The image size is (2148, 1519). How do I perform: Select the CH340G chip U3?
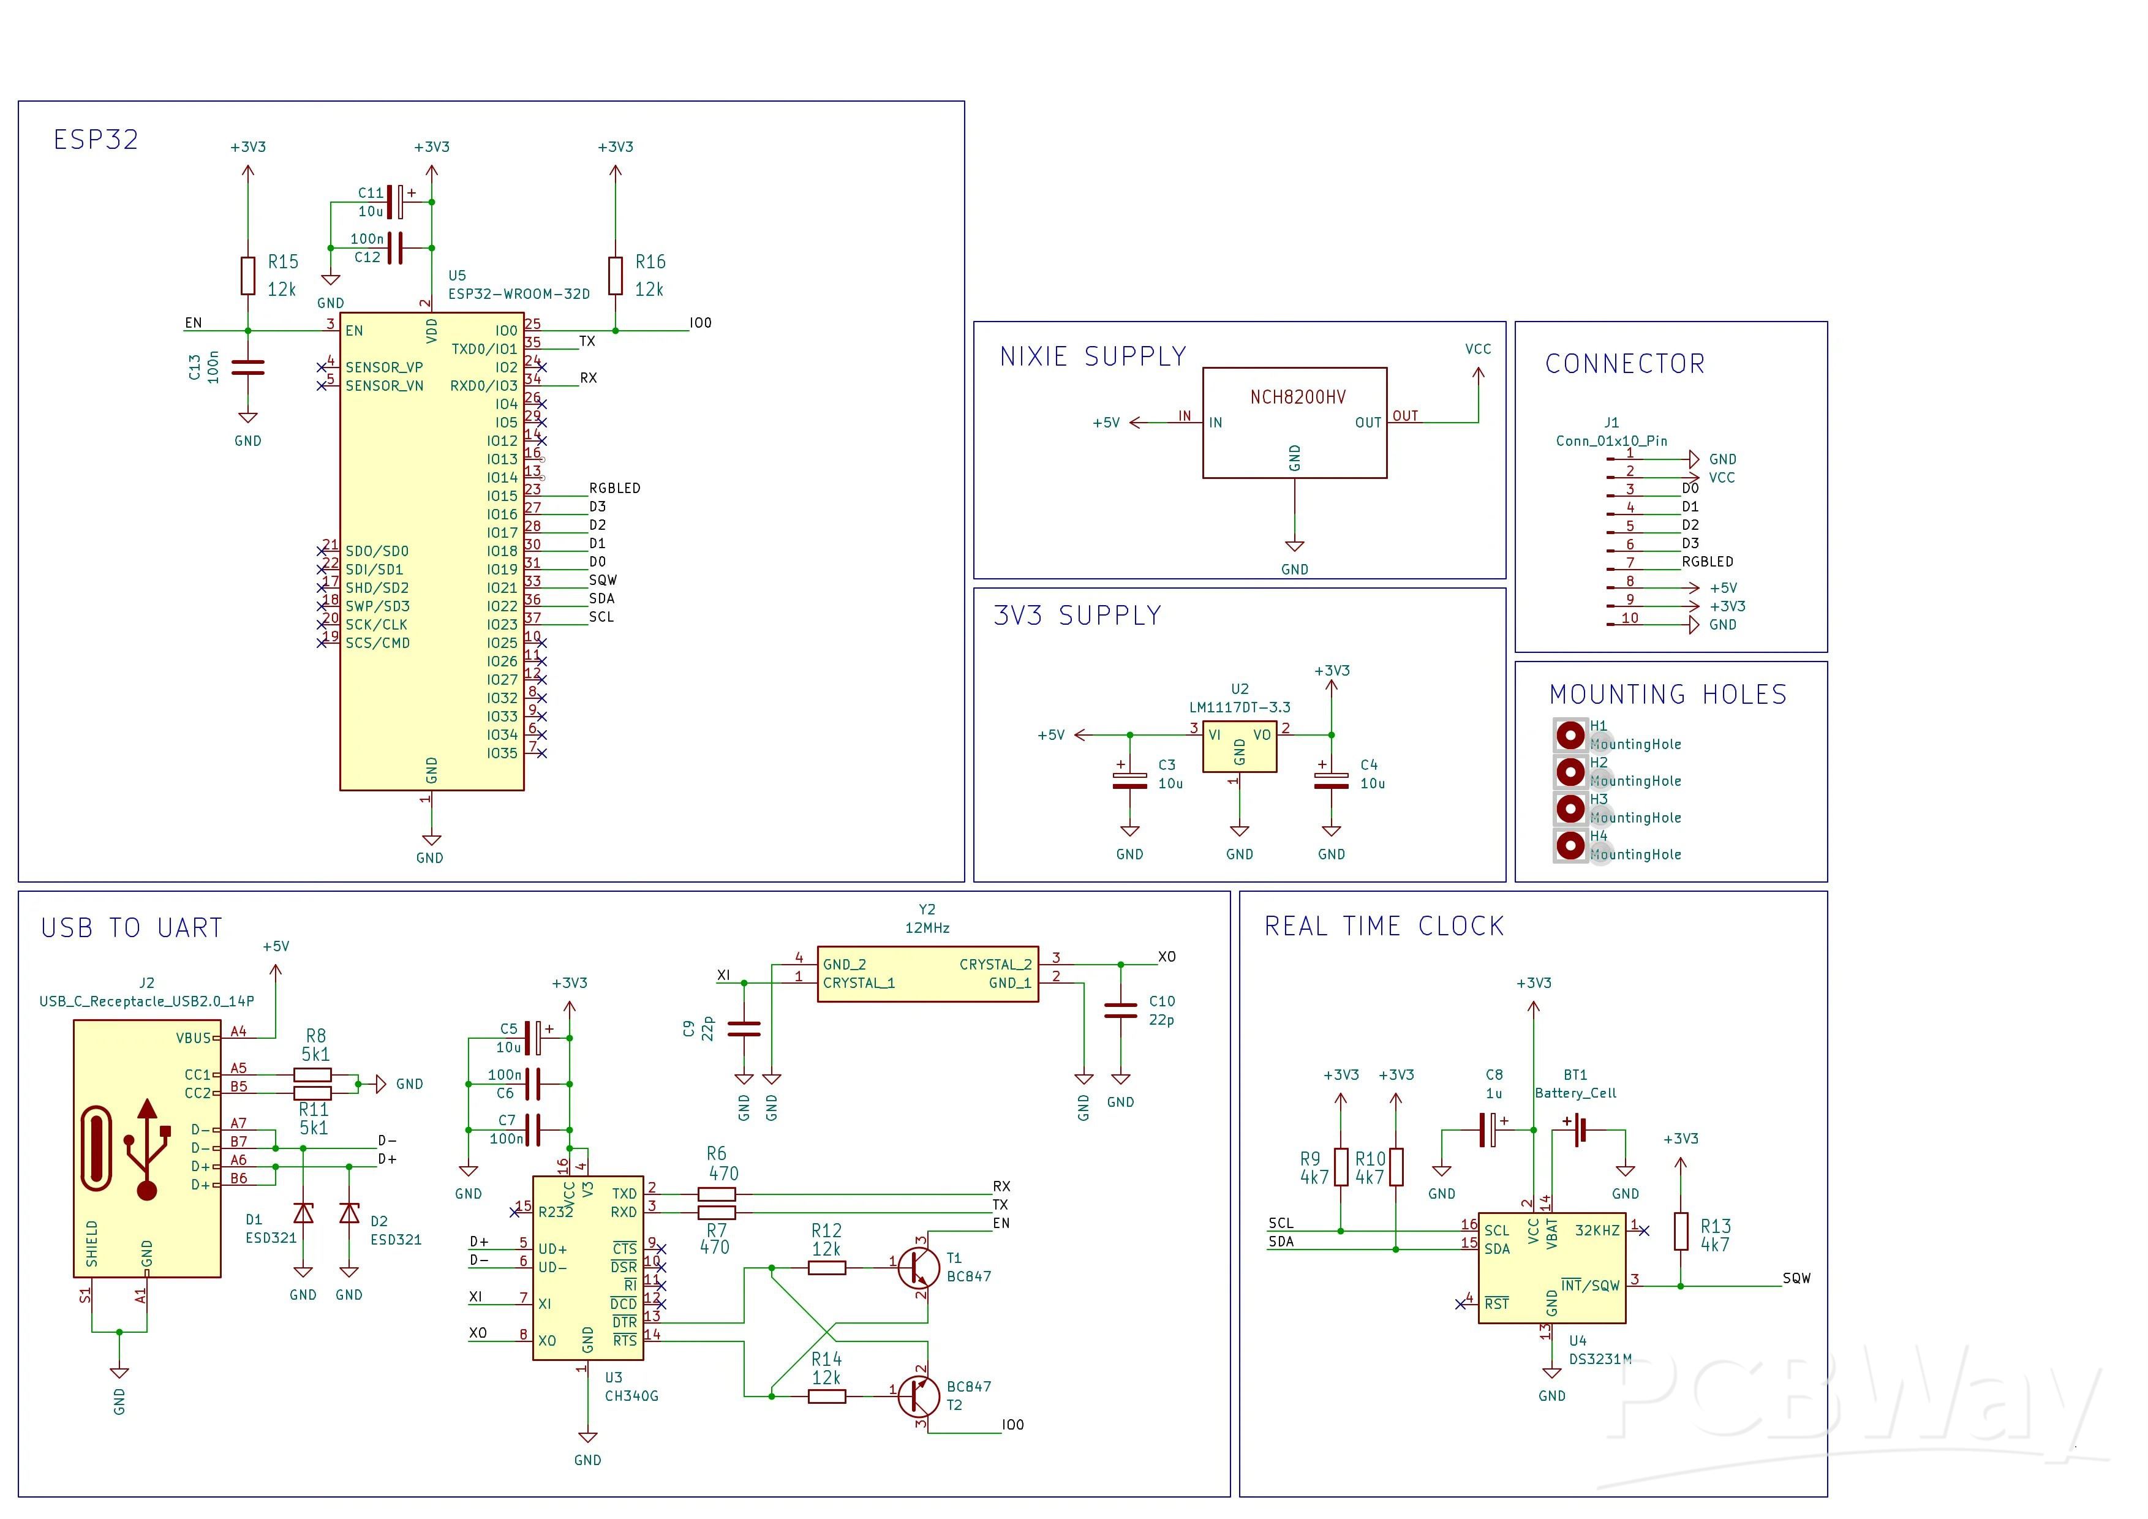(x=587, y=1267)
